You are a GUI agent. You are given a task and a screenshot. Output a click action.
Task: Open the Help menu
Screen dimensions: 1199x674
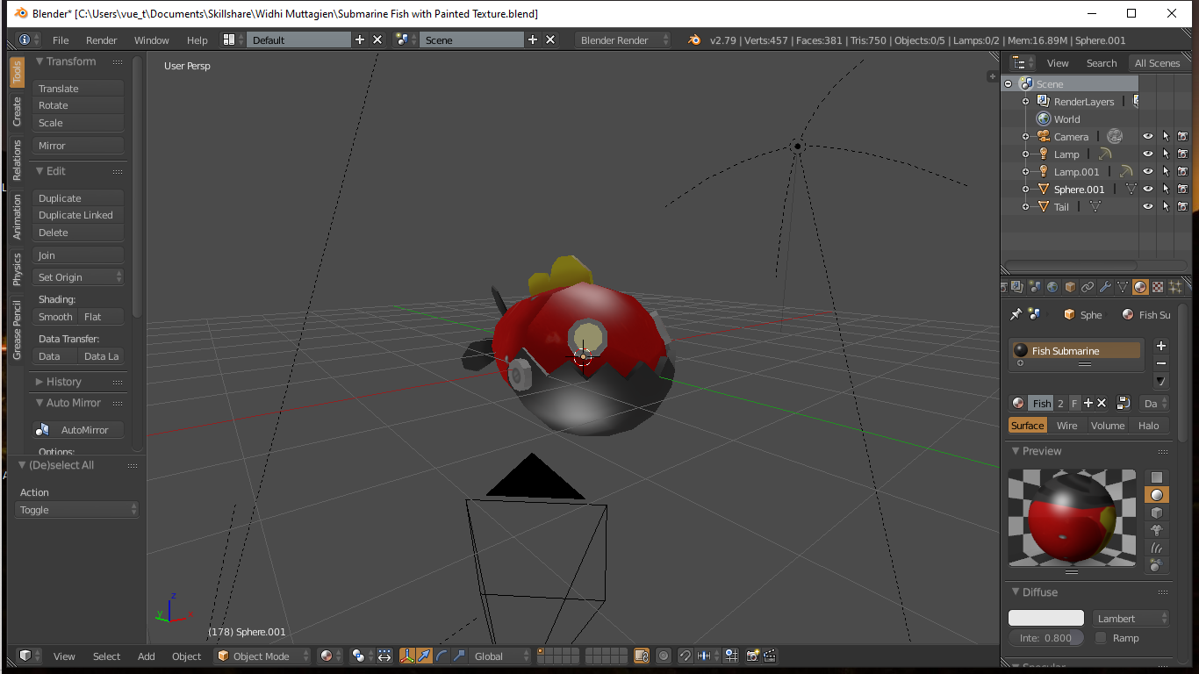tap(197, 40)
